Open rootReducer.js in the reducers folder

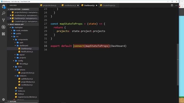point(23,85)
